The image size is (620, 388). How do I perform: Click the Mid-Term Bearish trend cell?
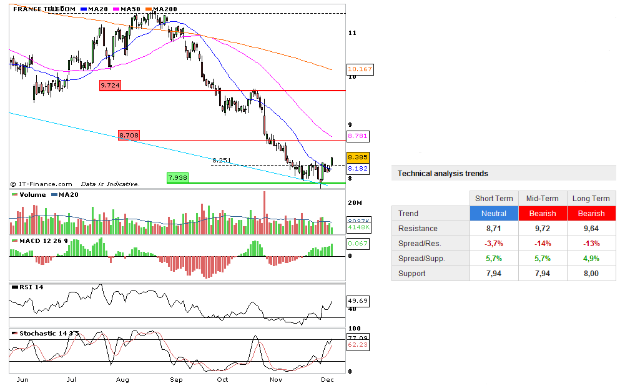pos(543,214)
